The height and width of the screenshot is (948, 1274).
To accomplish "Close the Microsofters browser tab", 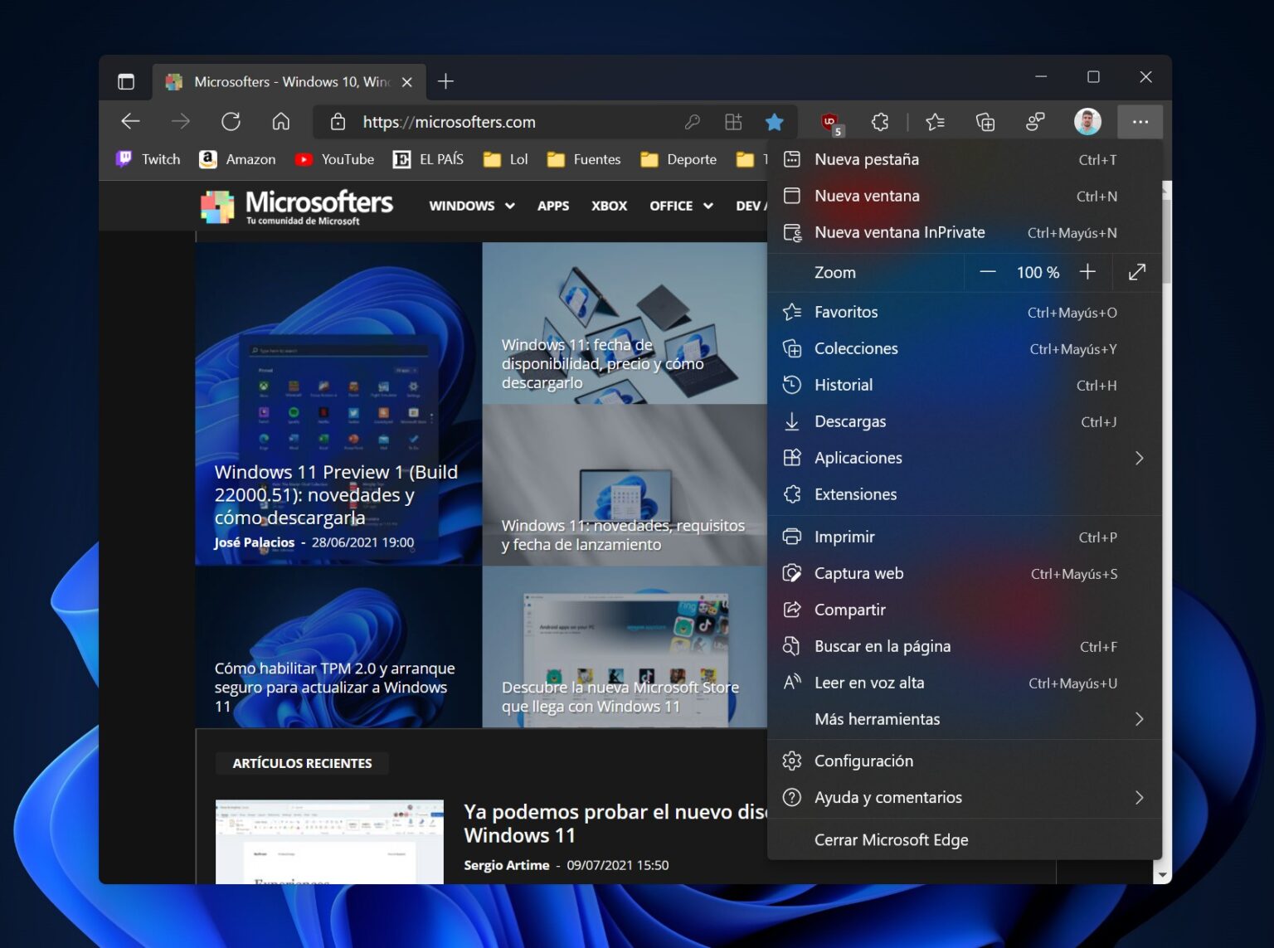I will 407,82.
